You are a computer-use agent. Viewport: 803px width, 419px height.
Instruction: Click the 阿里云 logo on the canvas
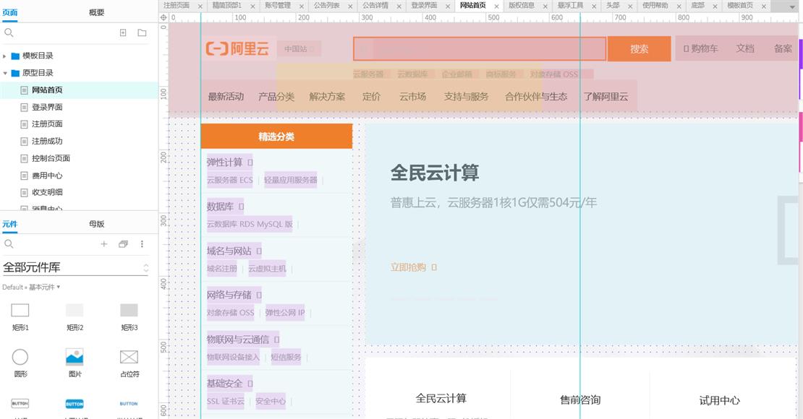pyautogui.click(x=237, y=48)
